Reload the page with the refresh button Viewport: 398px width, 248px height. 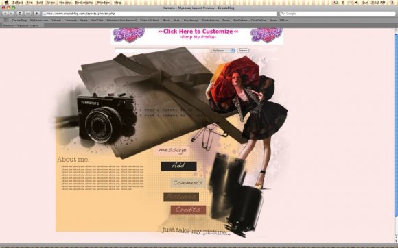pos(19,14)
